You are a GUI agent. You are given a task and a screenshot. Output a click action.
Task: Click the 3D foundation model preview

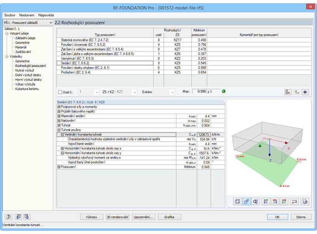pyautogui.click(x=269, y=148)
